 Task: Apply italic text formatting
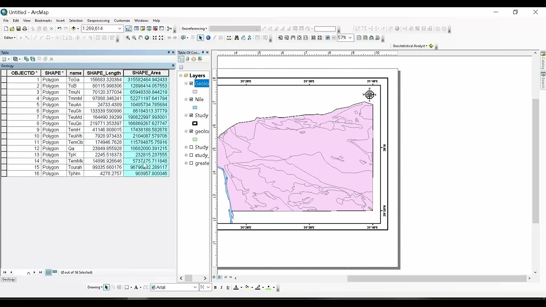[x=221, y=287]
